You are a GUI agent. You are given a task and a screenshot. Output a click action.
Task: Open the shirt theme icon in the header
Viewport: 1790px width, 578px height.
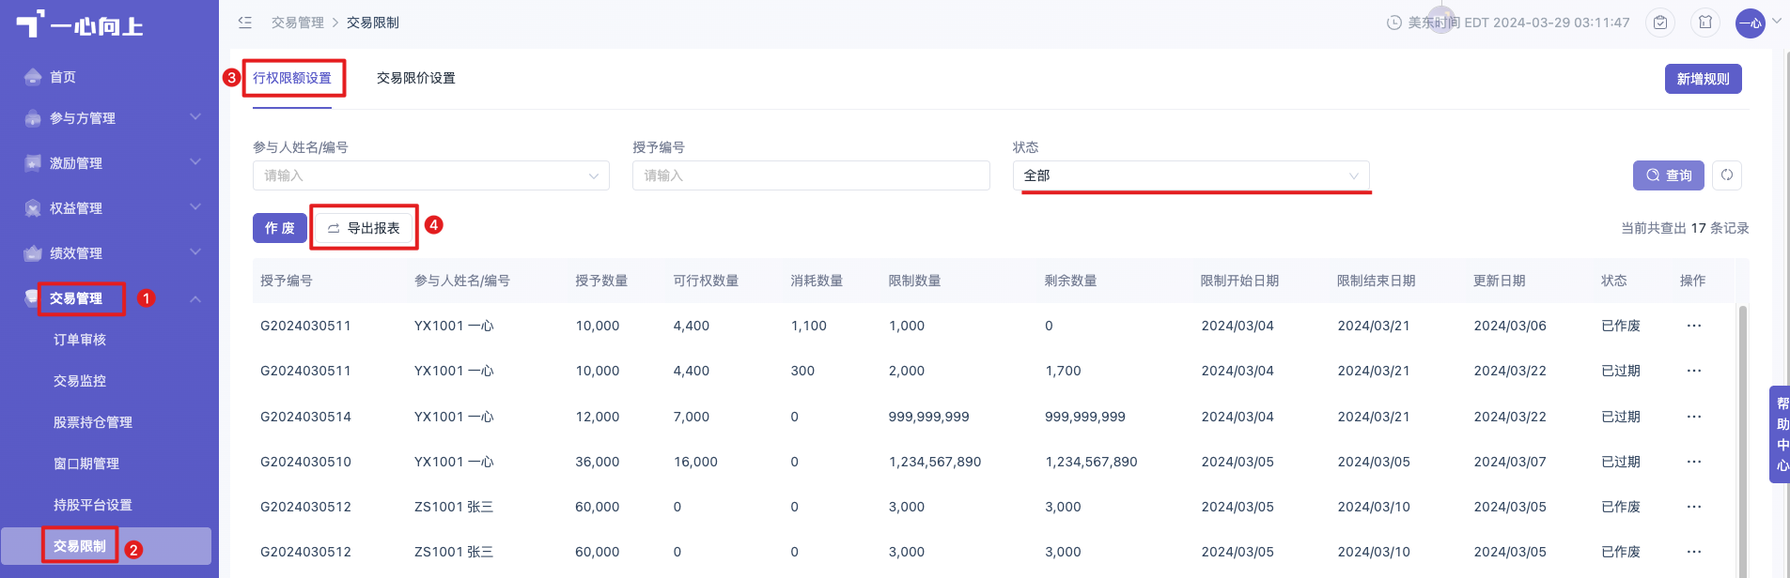coord(1705,23)
